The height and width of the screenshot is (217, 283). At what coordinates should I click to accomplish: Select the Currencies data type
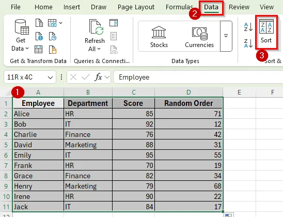tap(199, 37)
